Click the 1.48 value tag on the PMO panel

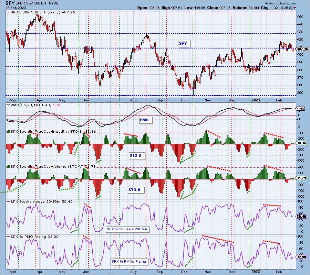click(300, 109)
